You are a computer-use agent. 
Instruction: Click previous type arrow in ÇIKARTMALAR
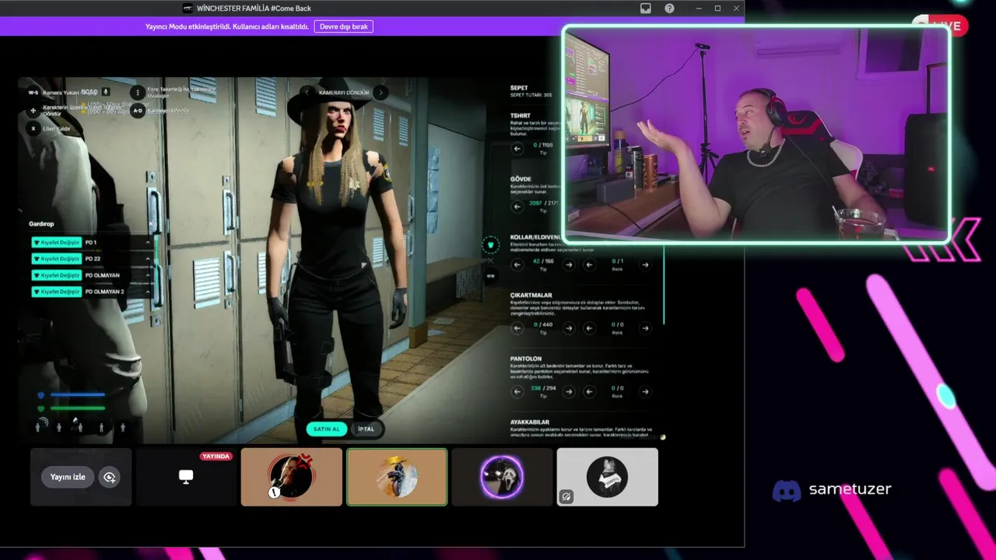(x=517, y=328)
